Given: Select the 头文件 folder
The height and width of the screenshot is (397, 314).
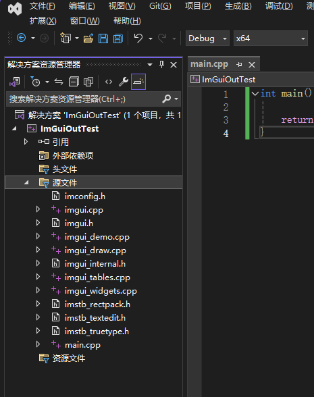Looking at the screenshot, I should coord(58,169).
